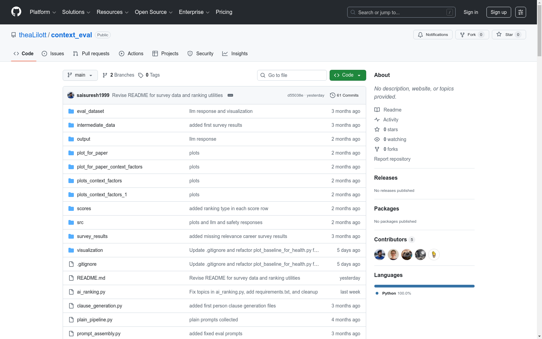The height and width of the screenshot is (339, 542).
Task: Expand the Platform menu
Action: pos(43,12)
